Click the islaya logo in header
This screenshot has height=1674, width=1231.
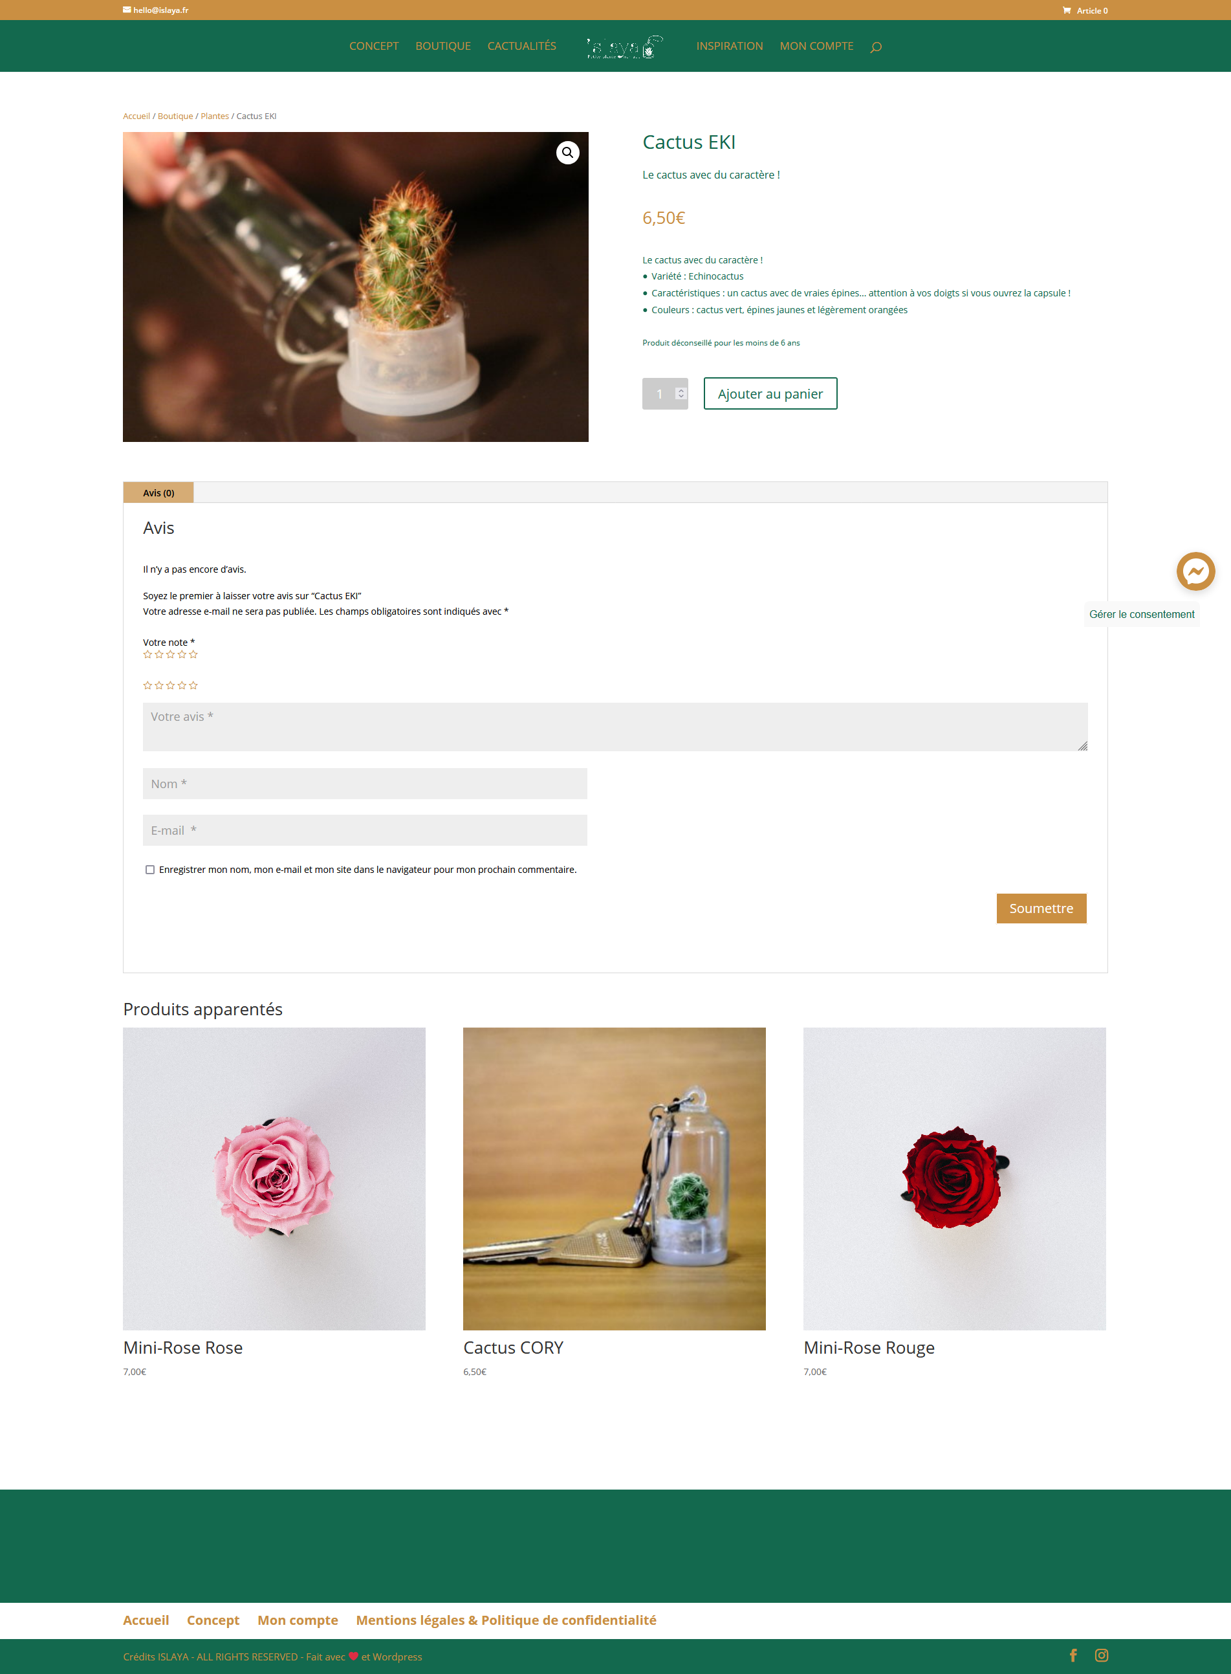point(624,47)
